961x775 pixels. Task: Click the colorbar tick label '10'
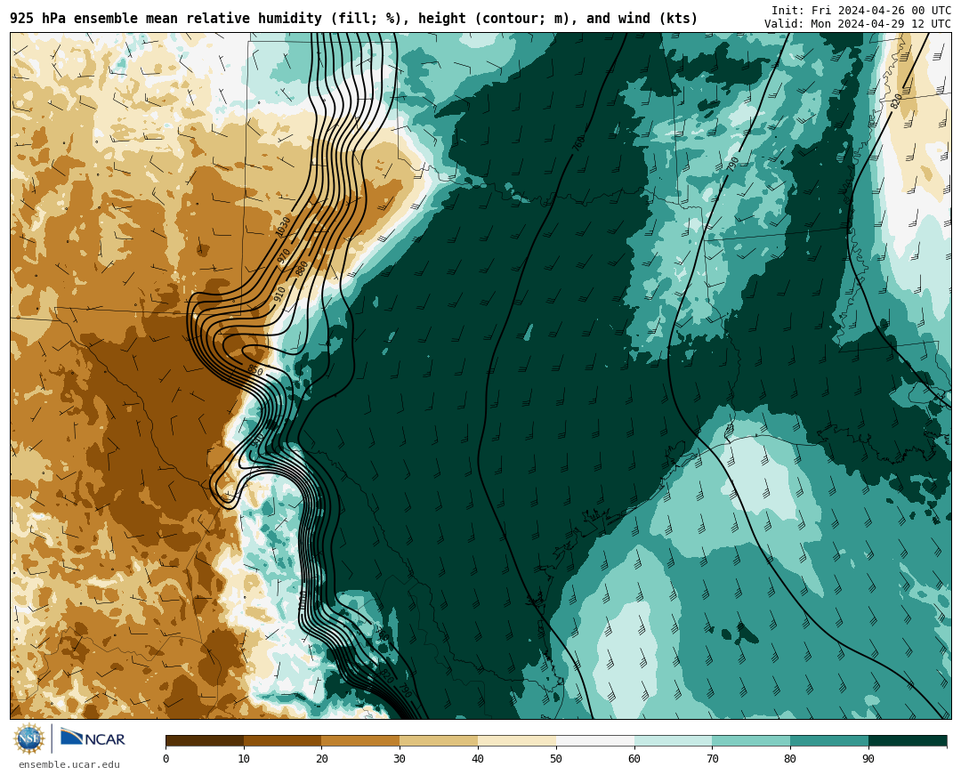(244, 758)
